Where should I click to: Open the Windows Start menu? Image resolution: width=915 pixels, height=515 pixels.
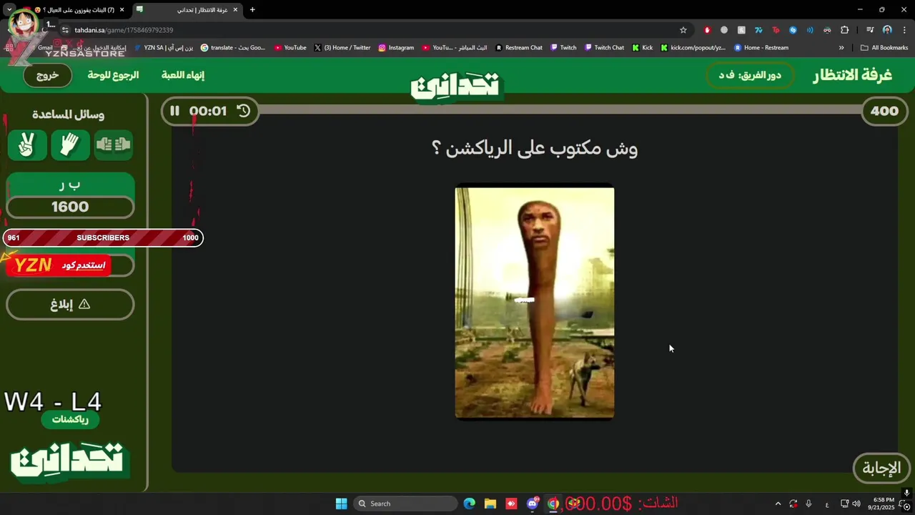click(x=341, y=504)
